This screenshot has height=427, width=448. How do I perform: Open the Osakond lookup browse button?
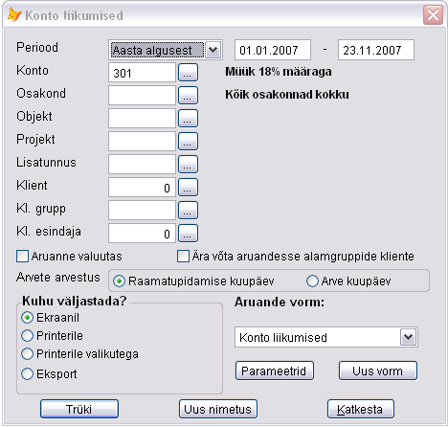click(188, 95)
